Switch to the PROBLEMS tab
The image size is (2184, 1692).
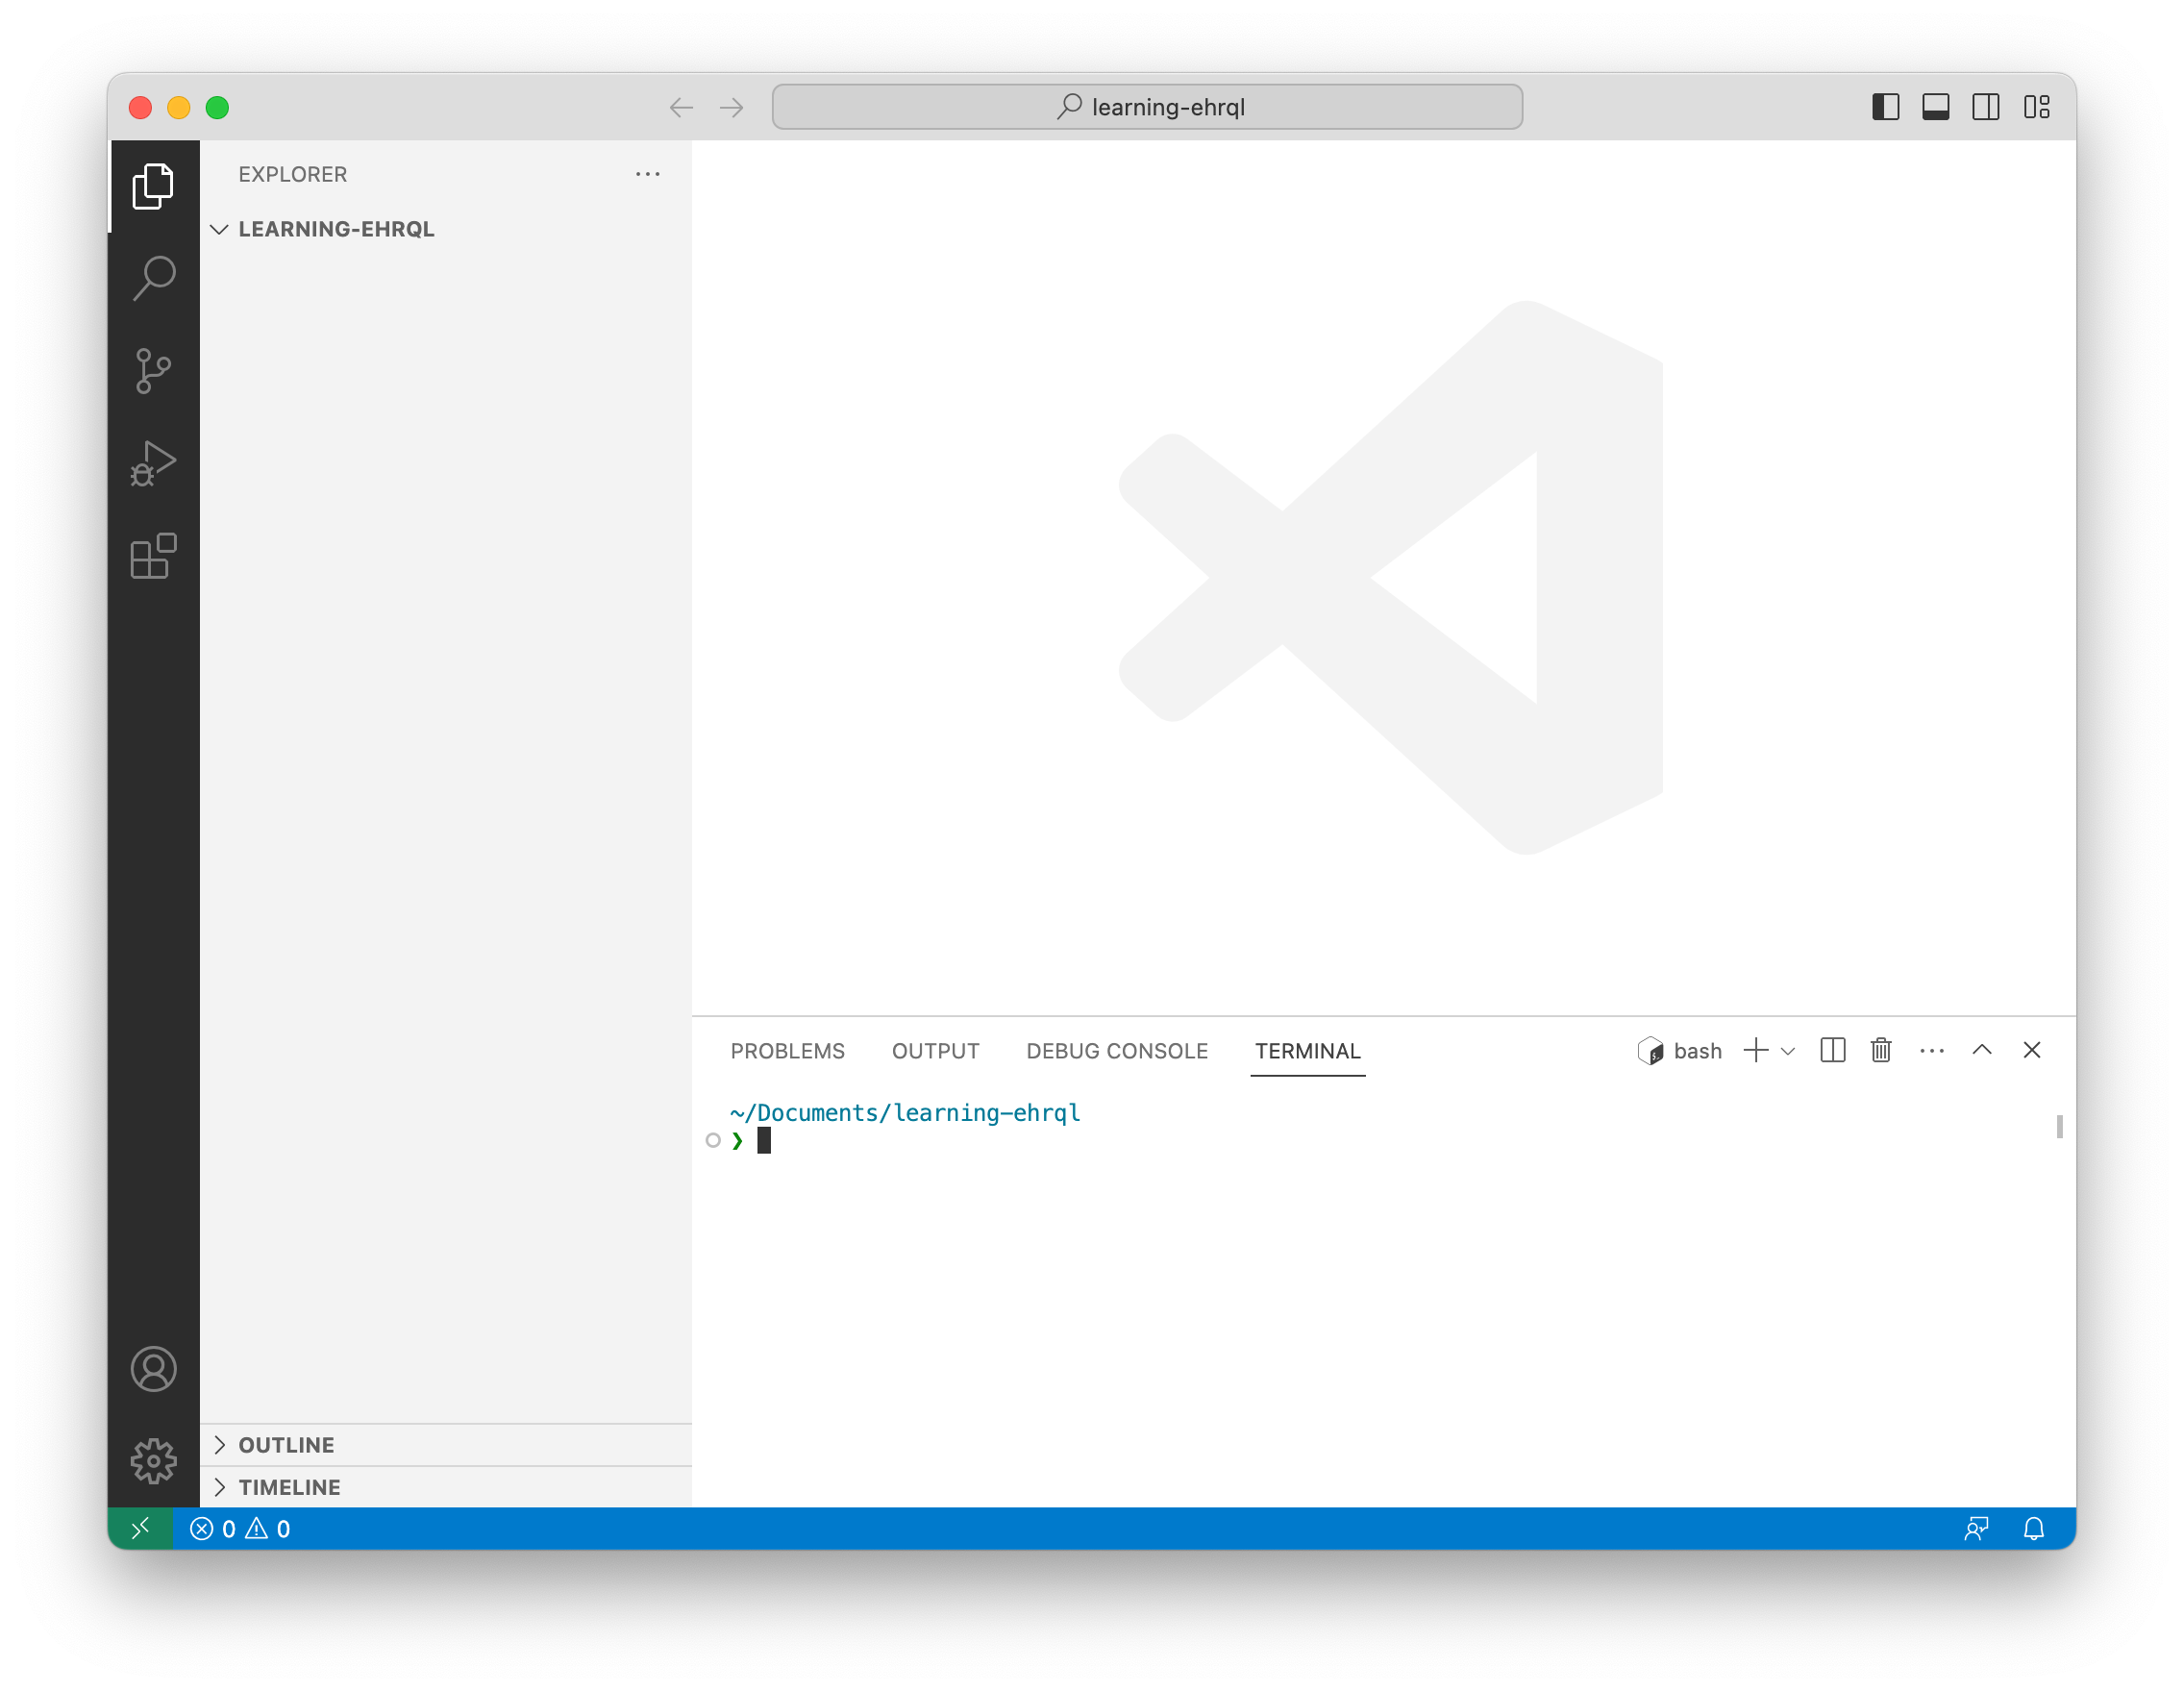coord(787,1051)
